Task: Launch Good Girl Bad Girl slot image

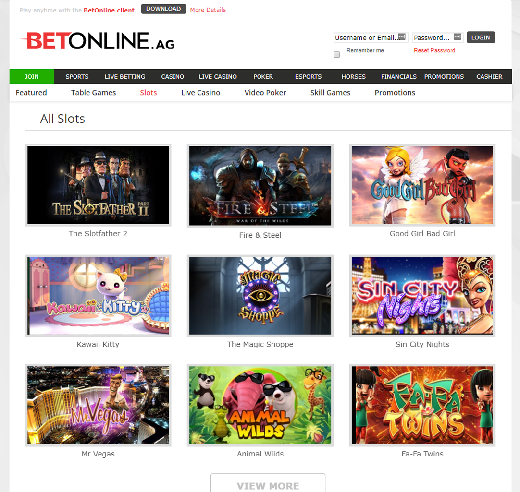Action: click(x=422, y=185)
